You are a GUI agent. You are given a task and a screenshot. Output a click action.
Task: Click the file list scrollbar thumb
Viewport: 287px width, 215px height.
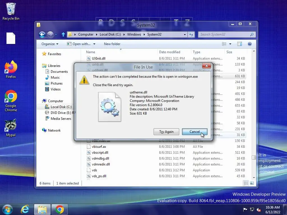pyautogui.click(x=254, y=157)
